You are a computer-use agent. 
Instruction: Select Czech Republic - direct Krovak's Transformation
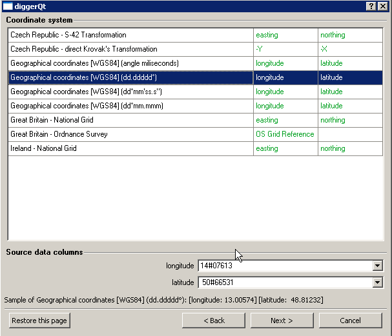129,49
